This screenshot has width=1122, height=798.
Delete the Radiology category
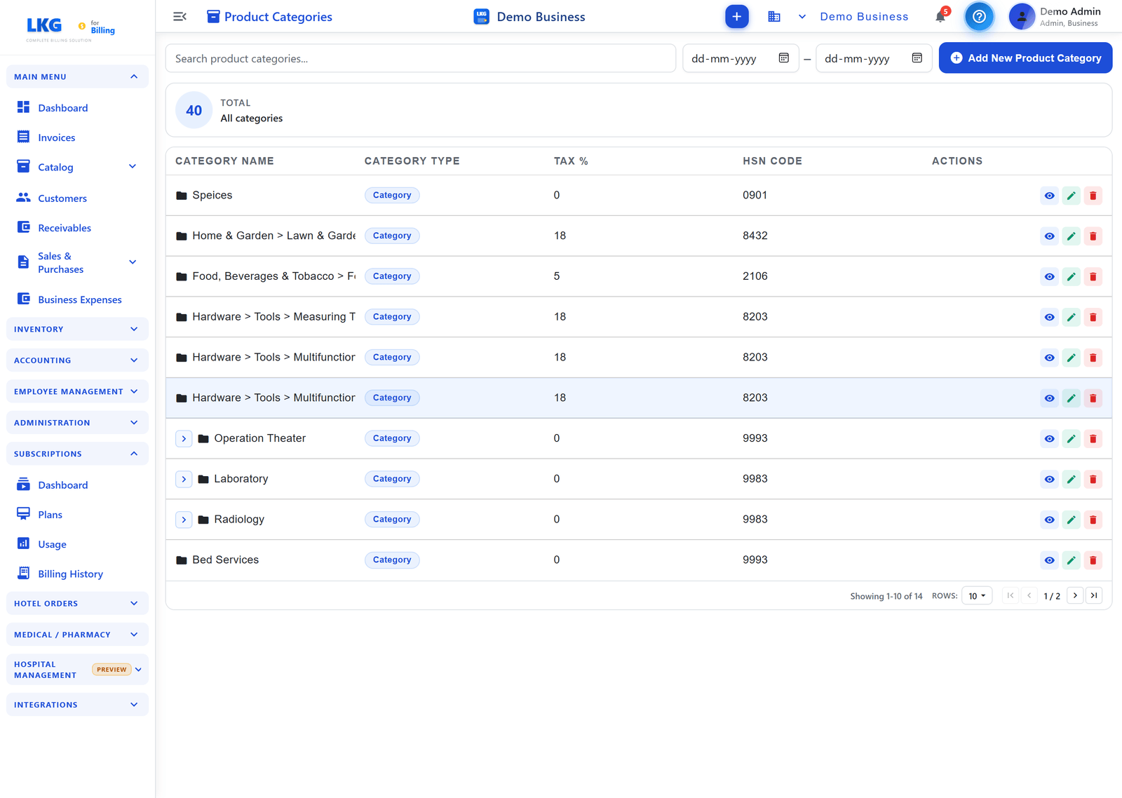coord(1093,520)
